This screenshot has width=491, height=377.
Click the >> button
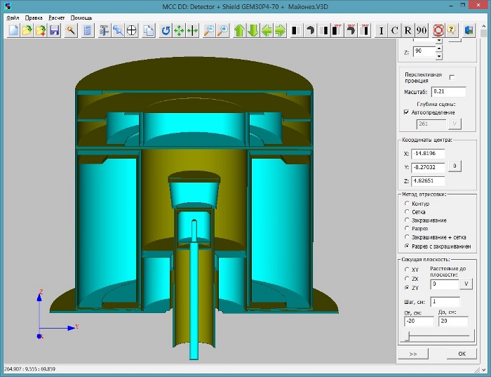413,354
